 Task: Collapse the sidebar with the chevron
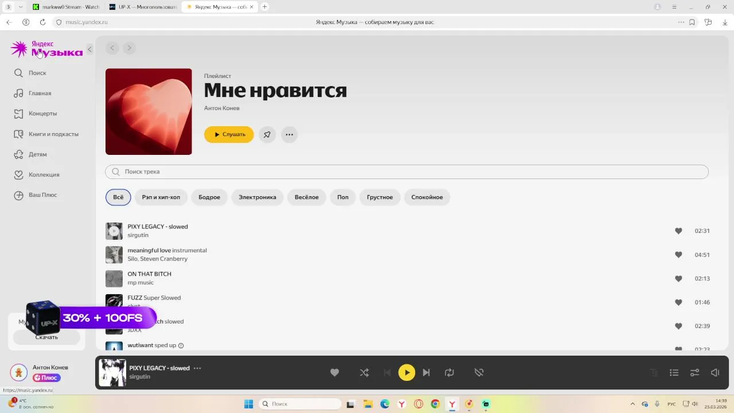(89, 49)
